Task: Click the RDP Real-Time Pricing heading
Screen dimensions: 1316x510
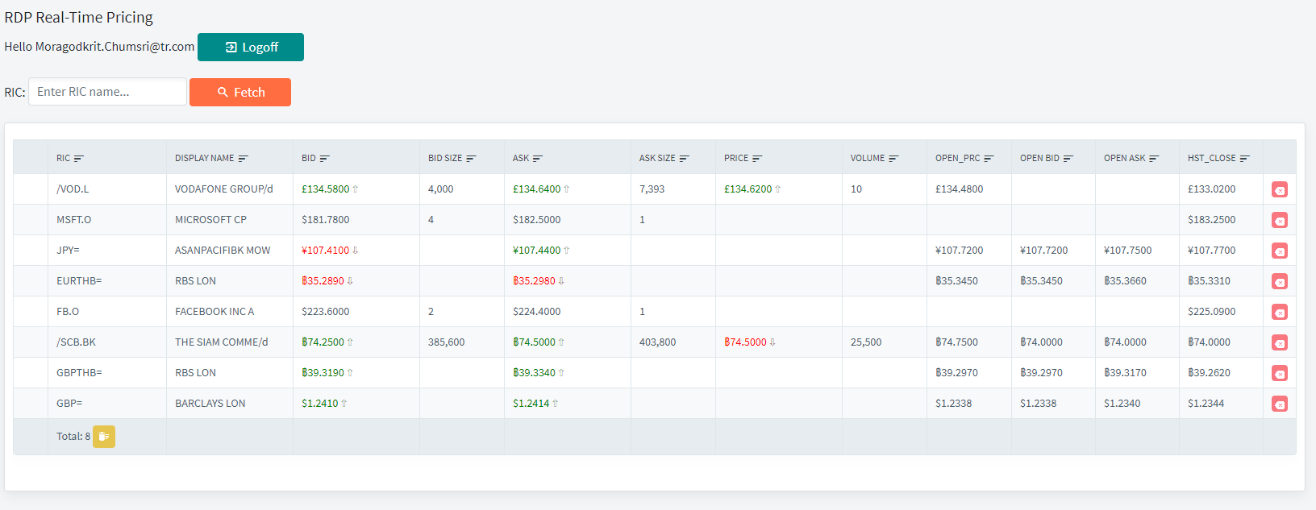Action: point(79,18)
